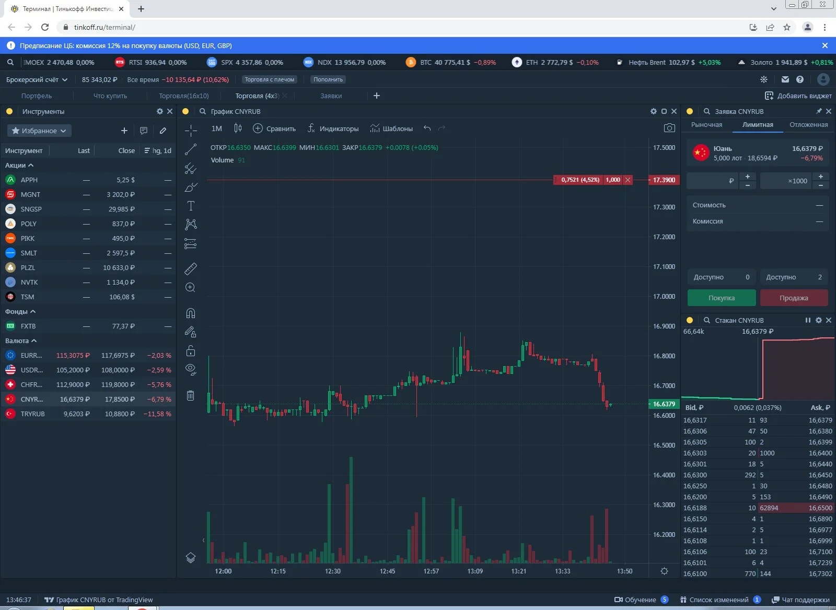Edit watchlist with pencil icon

(163, 131)
